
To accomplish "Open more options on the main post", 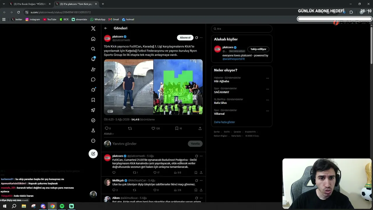I will pyautogui.click(x=201, y=38).
